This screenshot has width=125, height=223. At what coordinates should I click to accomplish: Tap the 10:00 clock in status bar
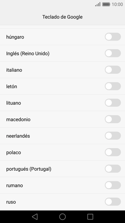click(x=117, y=4)
